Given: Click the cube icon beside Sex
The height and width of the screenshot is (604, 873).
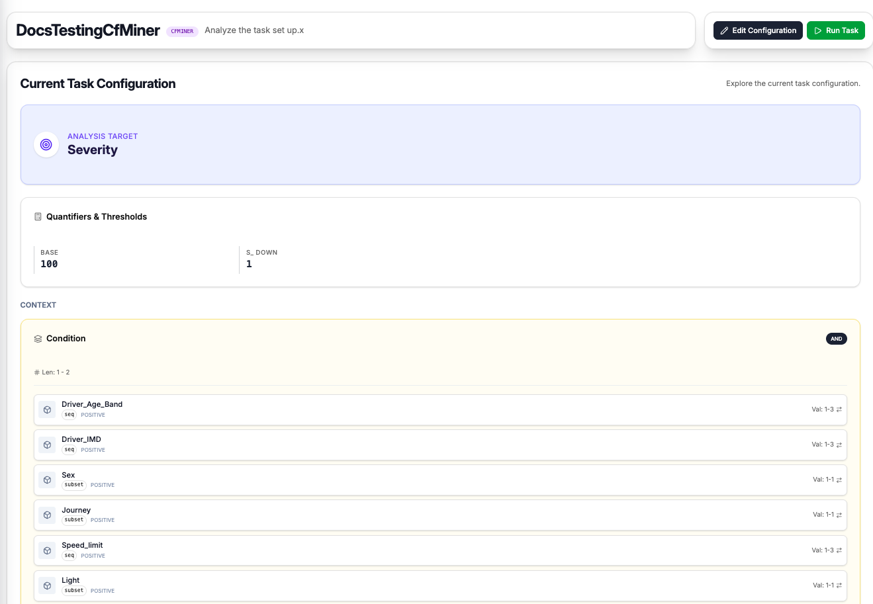Looking at the screenshot, I should point(47,480).
